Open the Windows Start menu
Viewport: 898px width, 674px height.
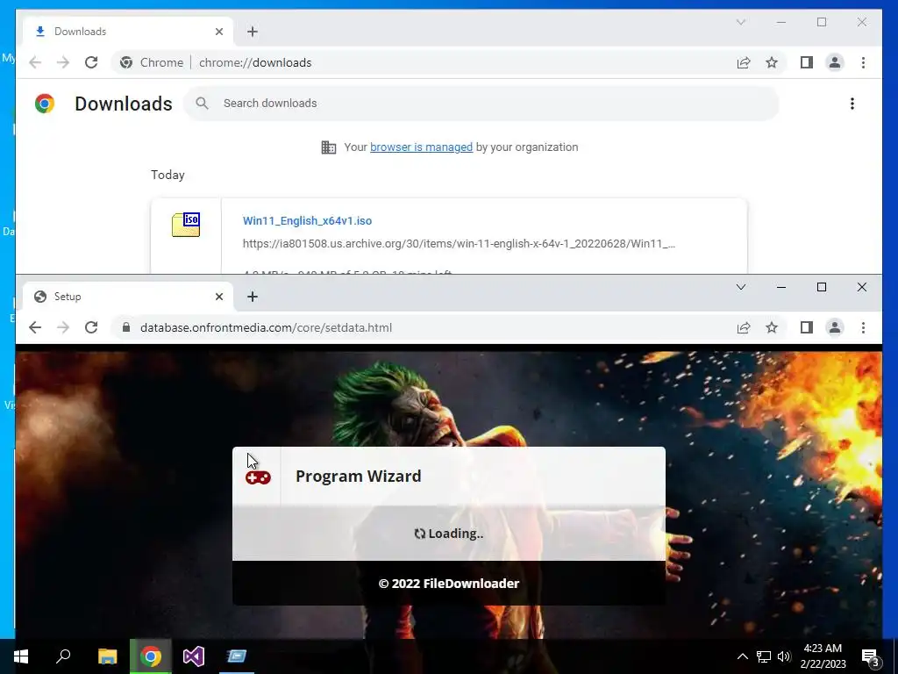21,656
